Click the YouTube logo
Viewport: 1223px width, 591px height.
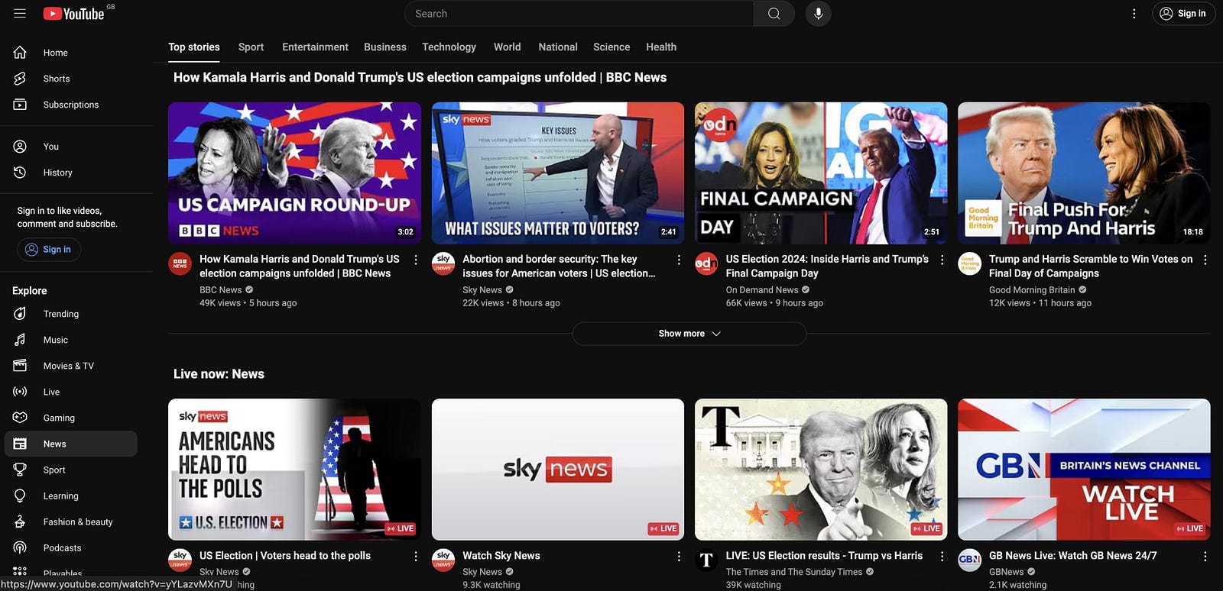(x=74, y=14)
